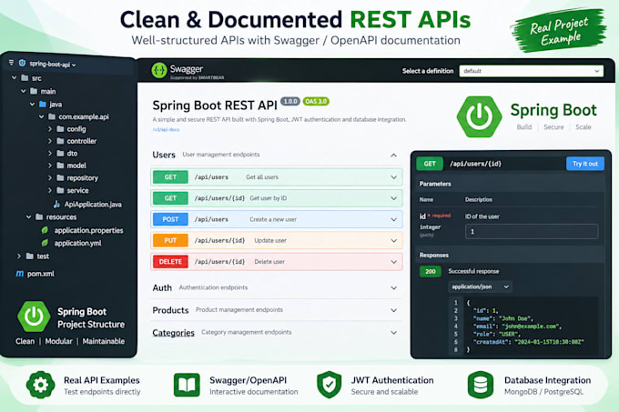Click the 200 response code badge
Screen dimensions: 619x412
coord(431,271)
